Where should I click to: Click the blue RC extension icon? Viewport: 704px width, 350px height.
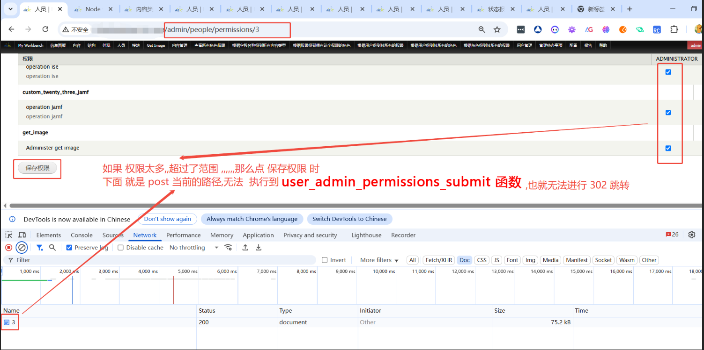click(x=657, y=29)
